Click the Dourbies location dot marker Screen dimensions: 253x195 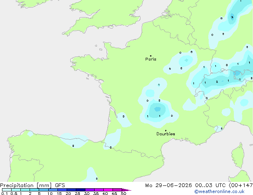point(166,131)
